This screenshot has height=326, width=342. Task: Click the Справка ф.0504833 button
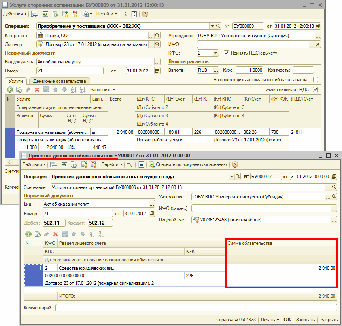(x=236, y=320)
